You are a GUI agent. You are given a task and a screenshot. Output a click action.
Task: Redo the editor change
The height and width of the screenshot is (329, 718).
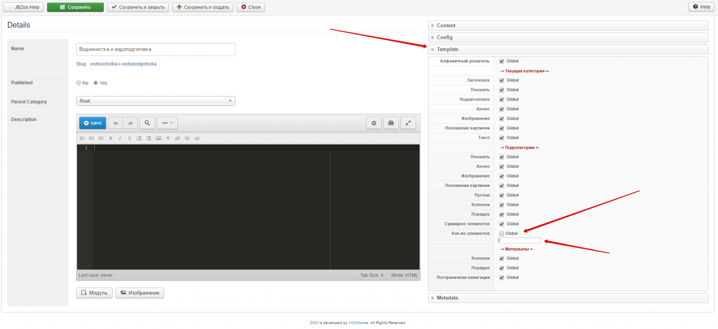(130, 123)
